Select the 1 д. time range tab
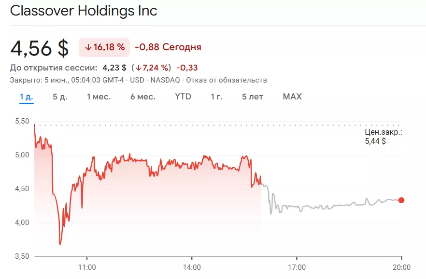Image resolution: width=426 pixels, height=279 pixels. (x=26, y=97)
